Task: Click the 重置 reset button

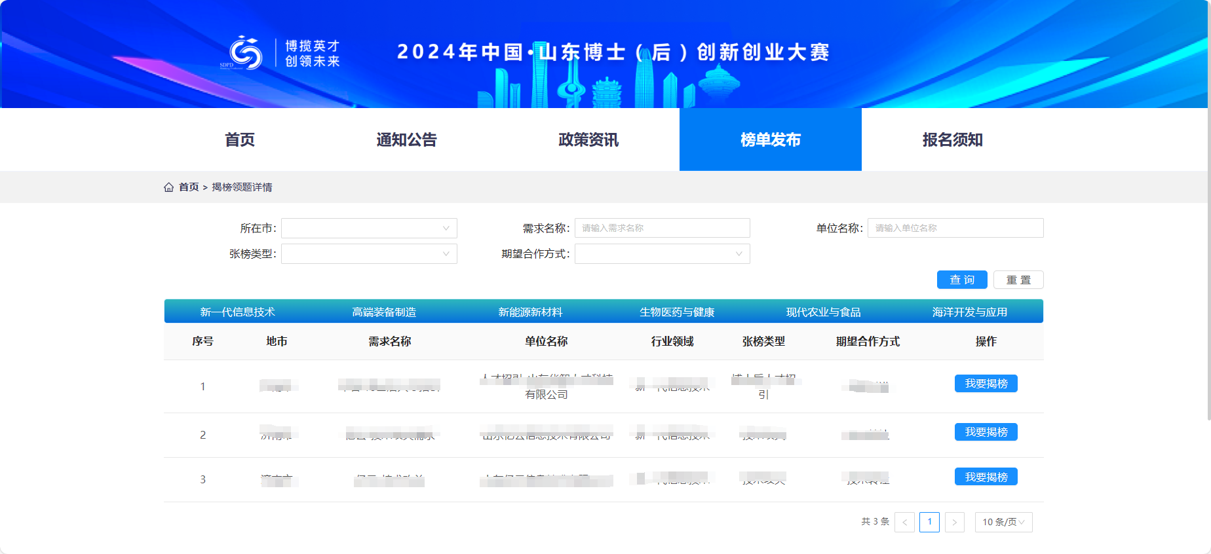Action: [x=1018, y=280]
